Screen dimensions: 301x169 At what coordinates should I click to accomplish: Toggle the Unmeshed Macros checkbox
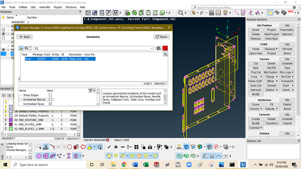[50, 99]
